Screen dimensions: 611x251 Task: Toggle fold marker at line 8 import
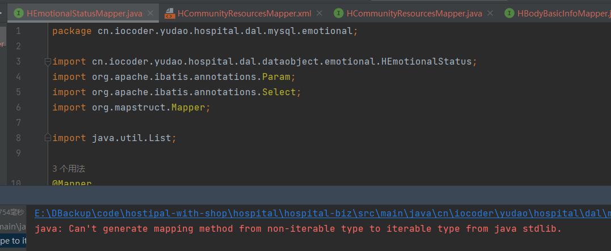(48, 138)
